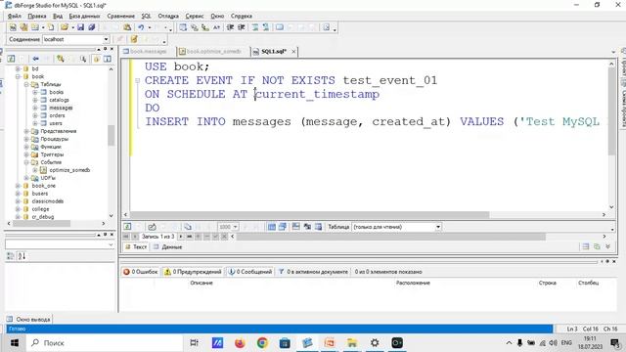Open File Explorer from the taskbar

pyautogui.click(x=352, y=343)
